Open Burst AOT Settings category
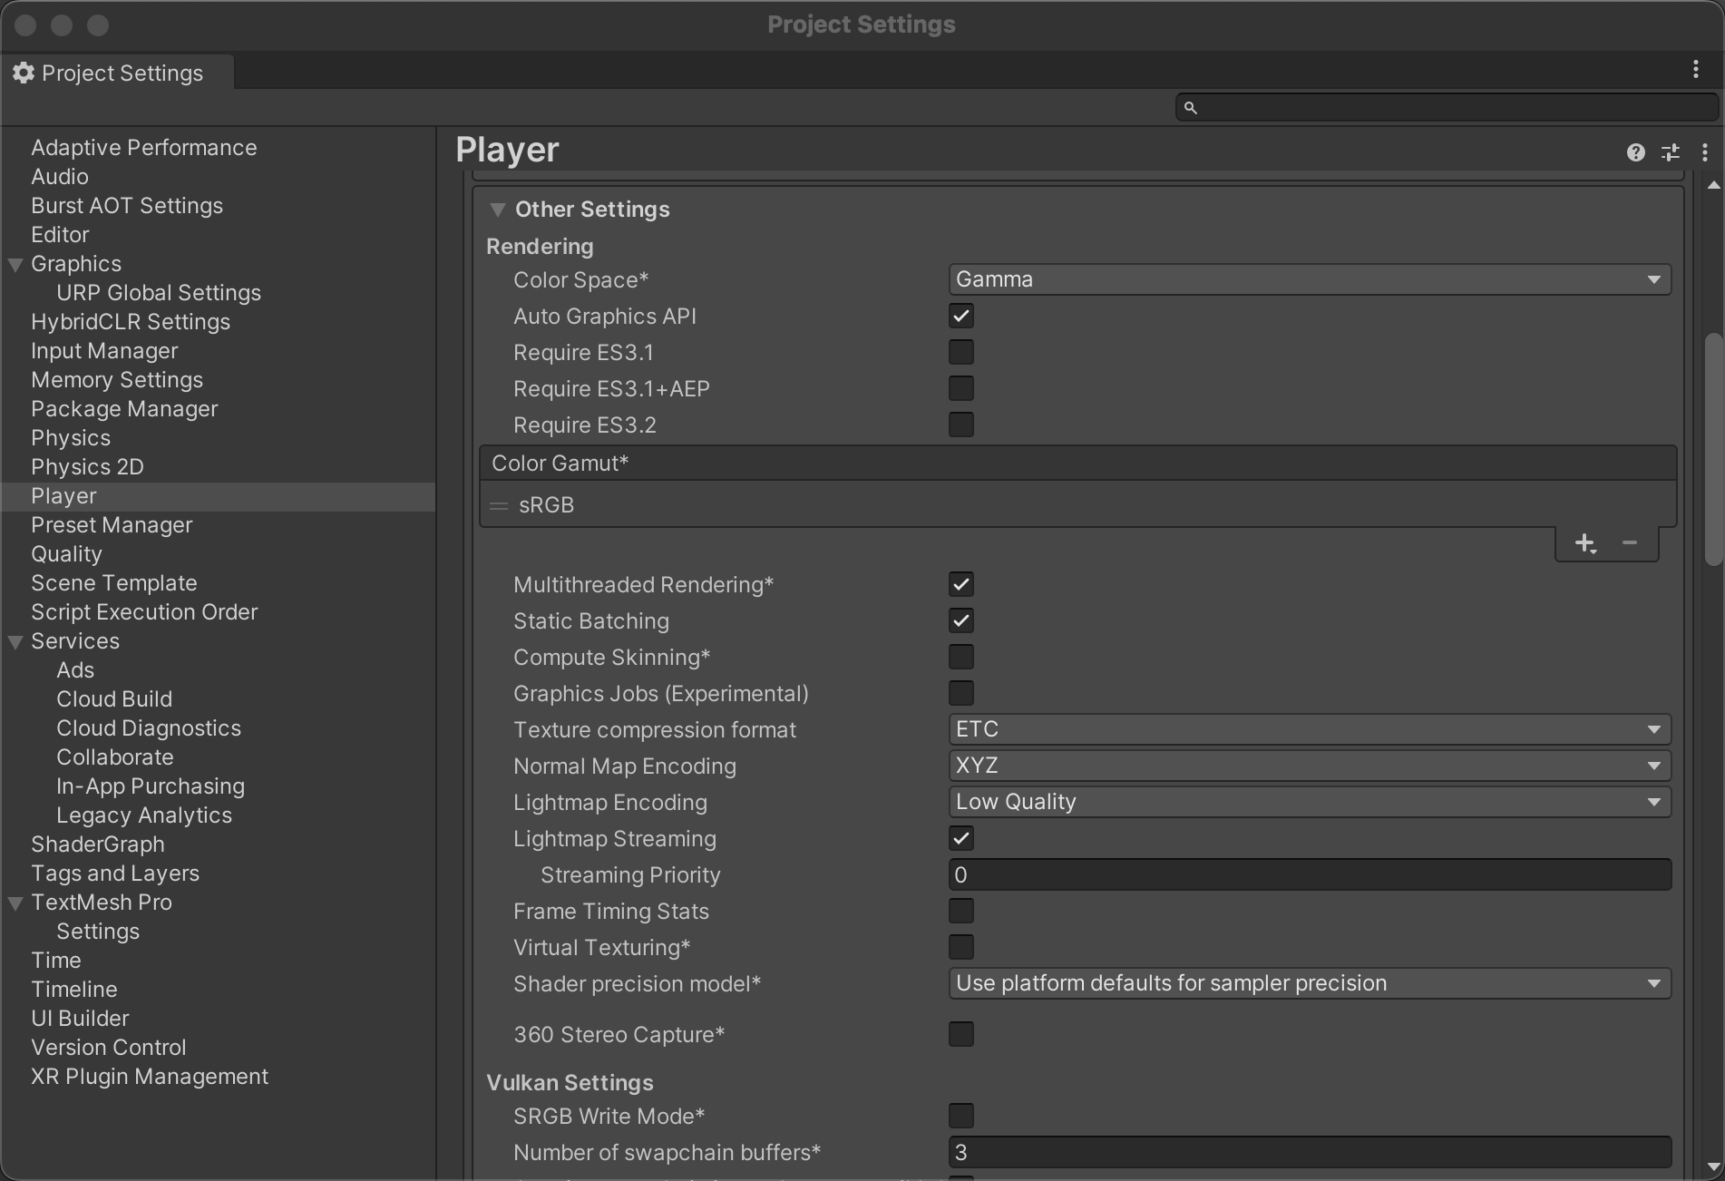This screenshot has width=1725, height=1181. tap(127, 206)
